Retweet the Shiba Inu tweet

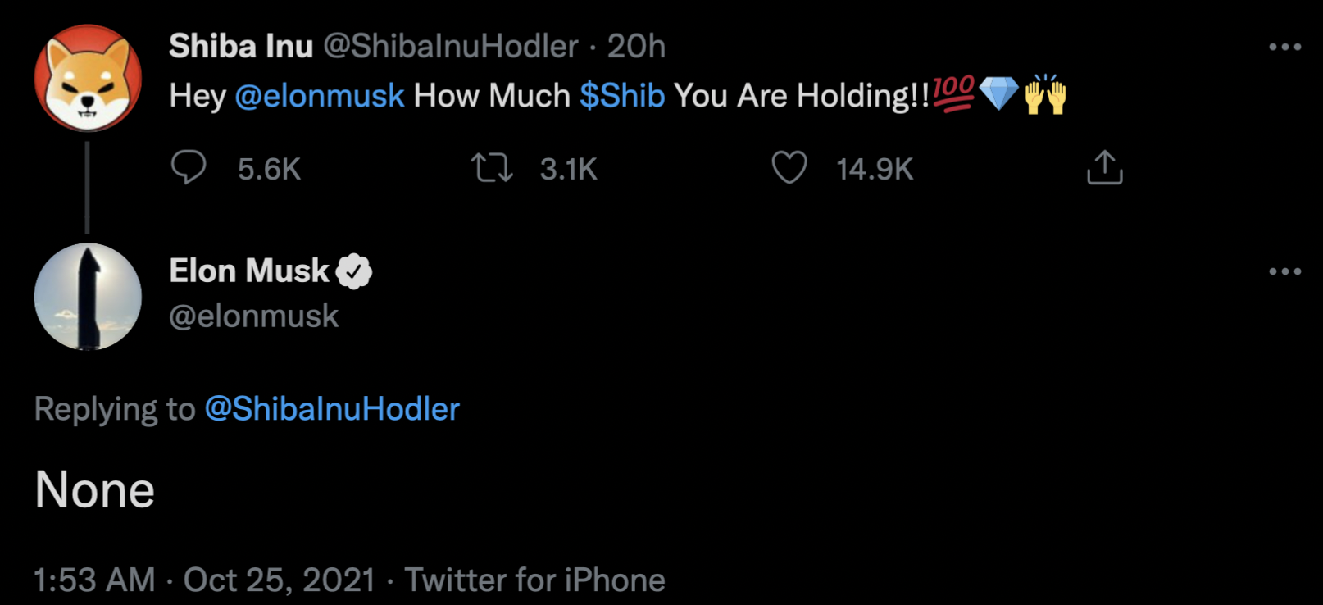pyautogui.click(x=492, y=168)
